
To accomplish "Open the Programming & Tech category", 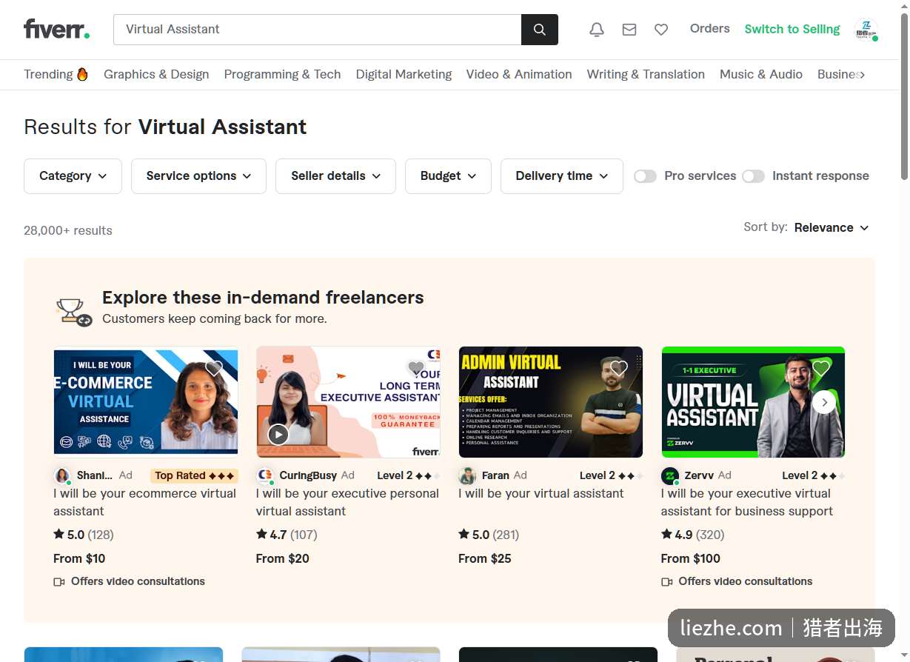I will [x=282, y=74].
